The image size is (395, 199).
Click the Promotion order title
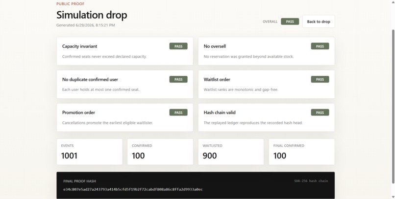(78, 112)
